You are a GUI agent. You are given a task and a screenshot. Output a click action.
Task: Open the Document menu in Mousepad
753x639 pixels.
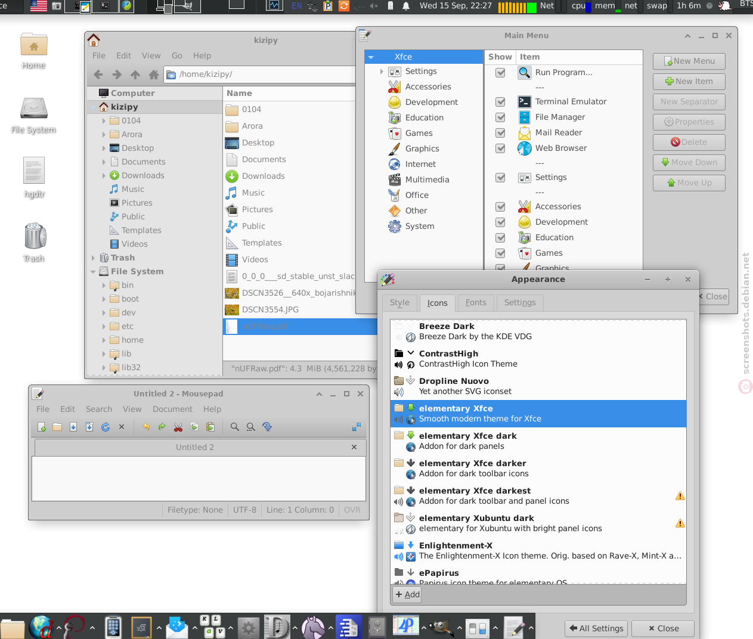pyautogui.click(x=172, y=410)
